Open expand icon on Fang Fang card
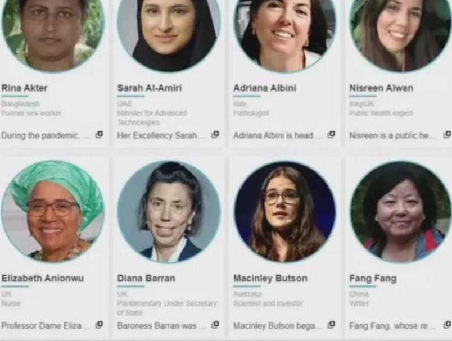The width and height of the screenshot is (452, 341). [447, 325]
